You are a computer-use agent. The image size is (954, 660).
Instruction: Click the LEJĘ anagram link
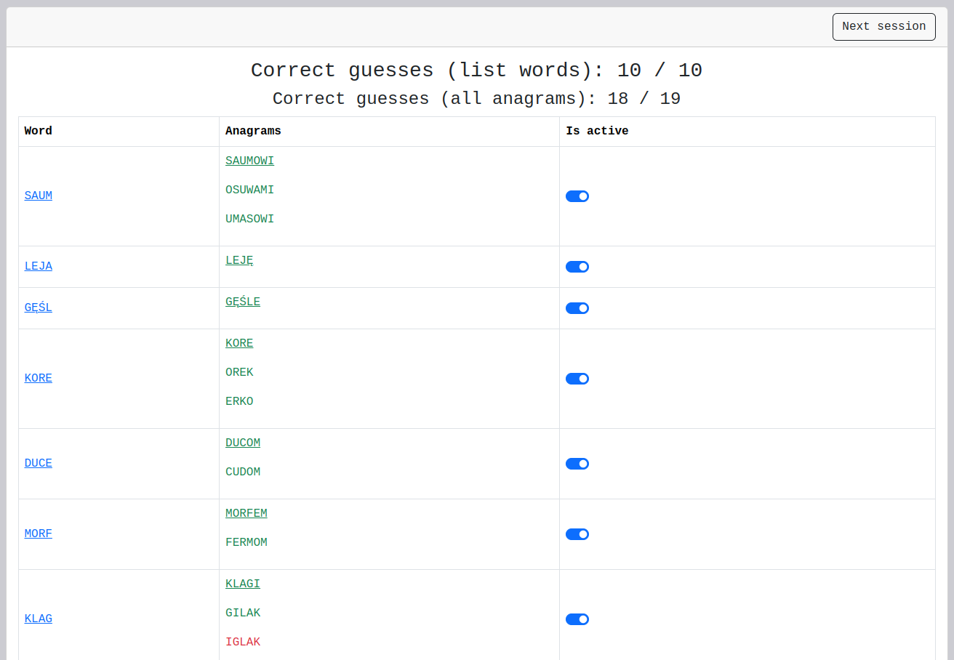pyautogui.click(x=239, y=261)
